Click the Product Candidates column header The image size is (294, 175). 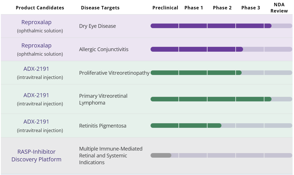[x=40, y=8]
